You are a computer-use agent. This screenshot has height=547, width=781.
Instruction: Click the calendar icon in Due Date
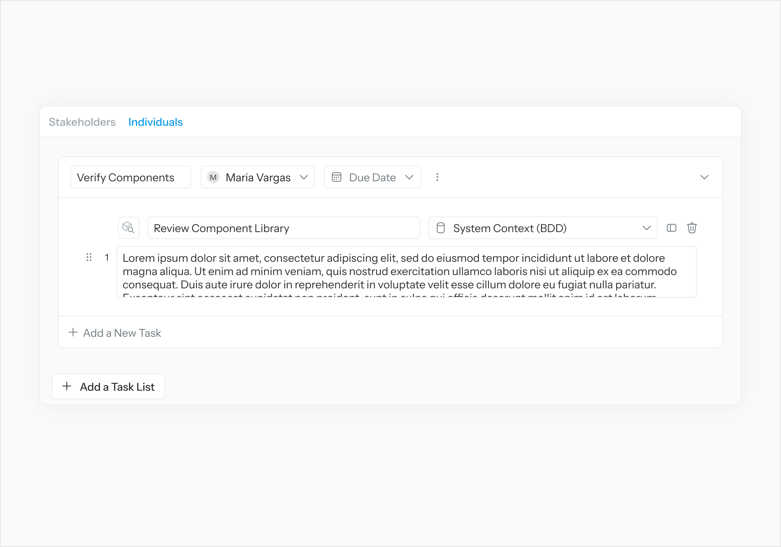click(337, 177)
